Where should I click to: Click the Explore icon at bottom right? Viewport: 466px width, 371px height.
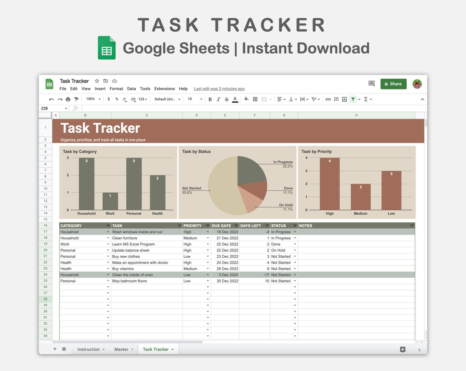coord(402,349)
